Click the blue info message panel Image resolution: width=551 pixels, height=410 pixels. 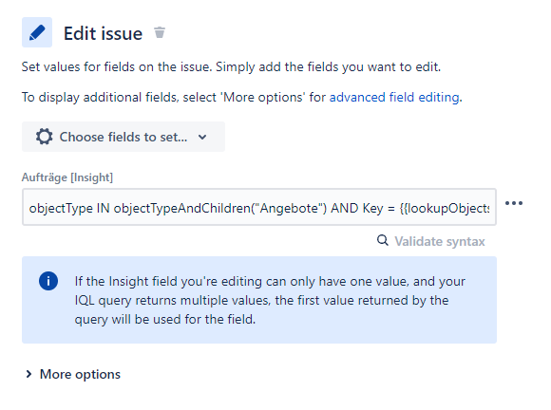point(259,300)
